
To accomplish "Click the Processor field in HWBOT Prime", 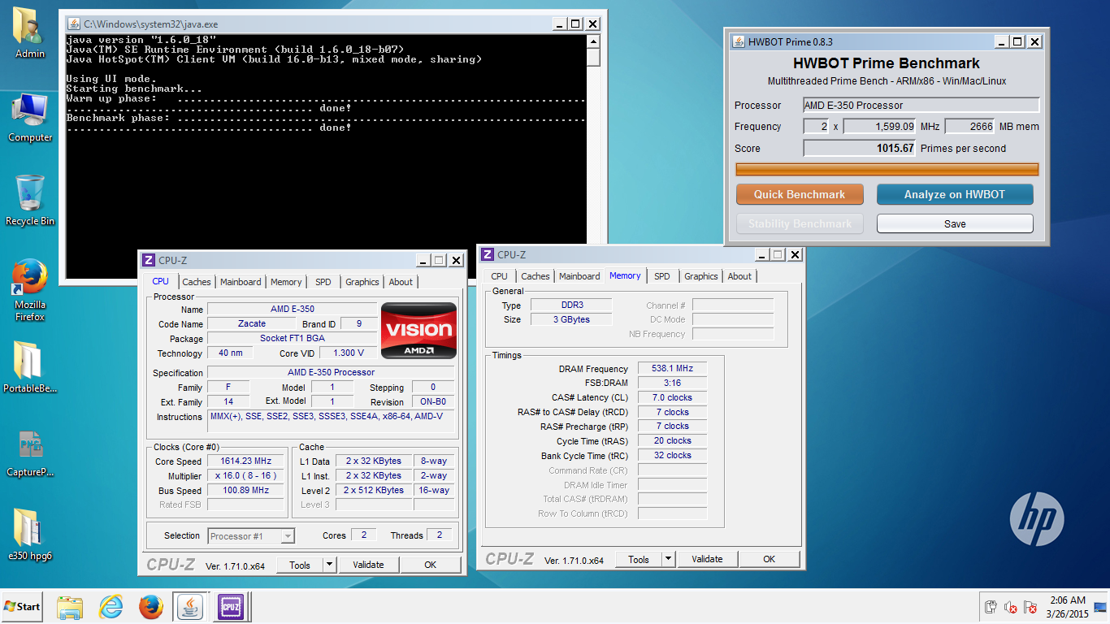I will (921, 105).
